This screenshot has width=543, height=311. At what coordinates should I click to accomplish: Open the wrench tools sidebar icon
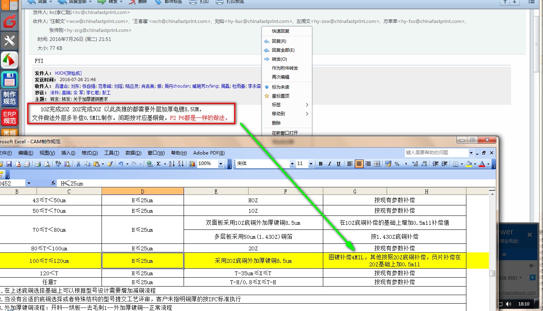point(10,40)
